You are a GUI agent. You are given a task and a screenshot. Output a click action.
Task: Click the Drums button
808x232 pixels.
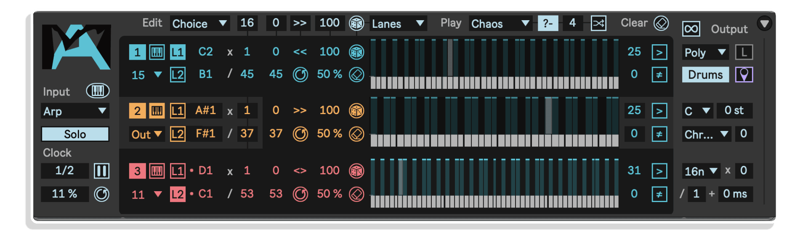tap(705, 75)
